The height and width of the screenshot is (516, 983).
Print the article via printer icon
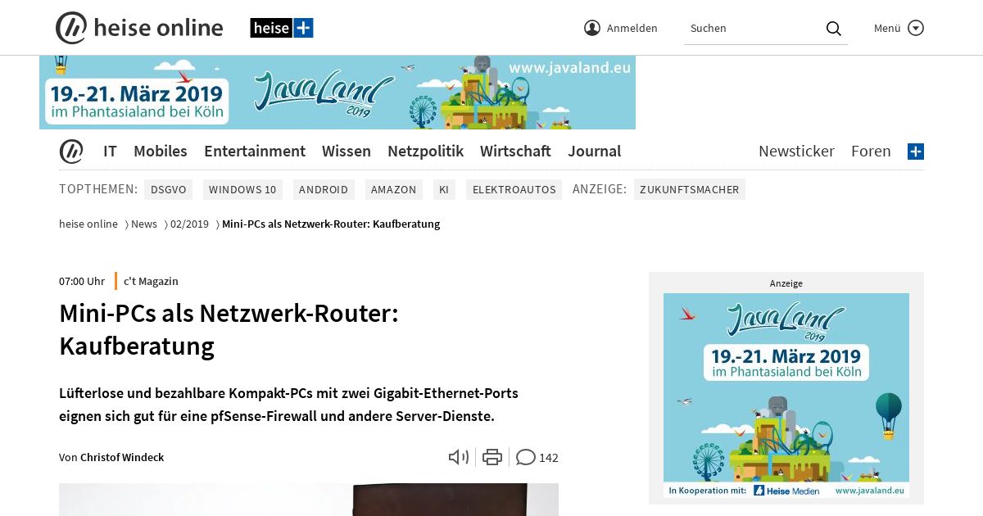[x=492, y=457]
